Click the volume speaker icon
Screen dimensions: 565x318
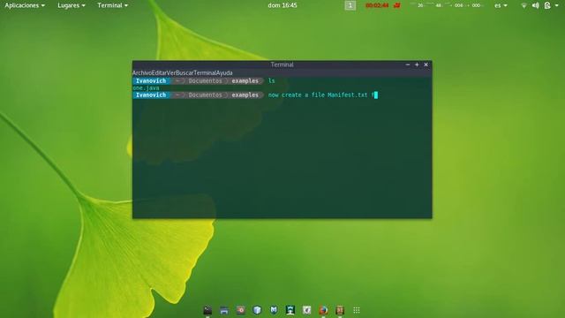(536, 5)
